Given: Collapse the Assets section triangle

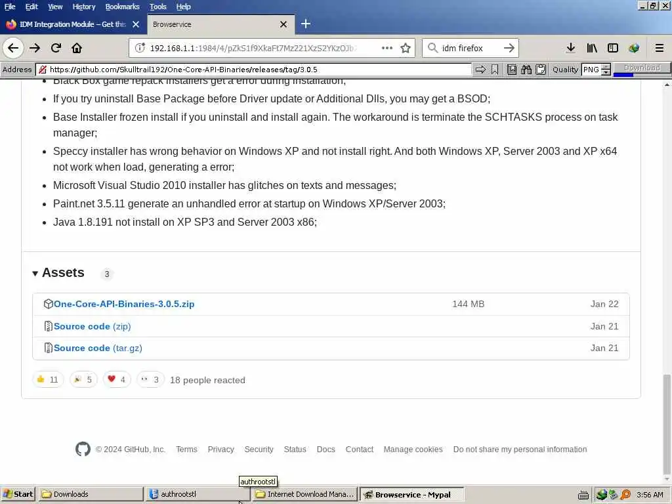Looking at the screenshot, I should pyautogui.click(x=35, y=274).
